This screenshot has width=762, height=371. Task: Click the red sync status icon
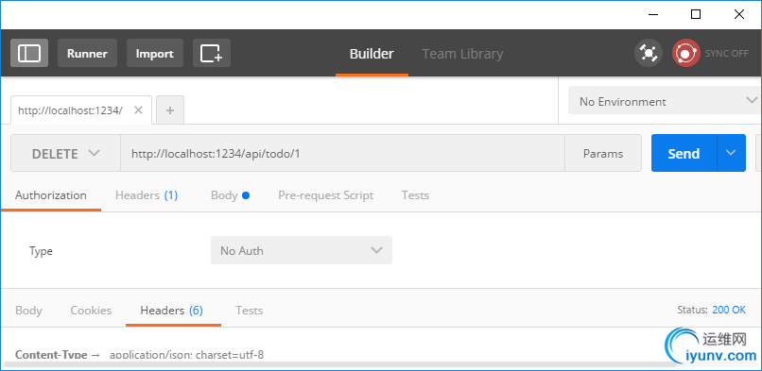[x=685, y=53]
